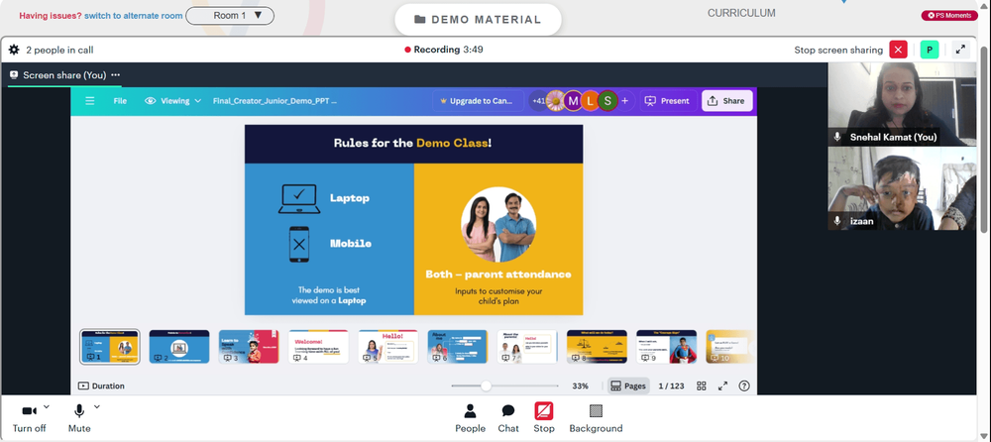Select slide 6 About me thumbnail
991x442 pixels.
click(x=458, y=347)
